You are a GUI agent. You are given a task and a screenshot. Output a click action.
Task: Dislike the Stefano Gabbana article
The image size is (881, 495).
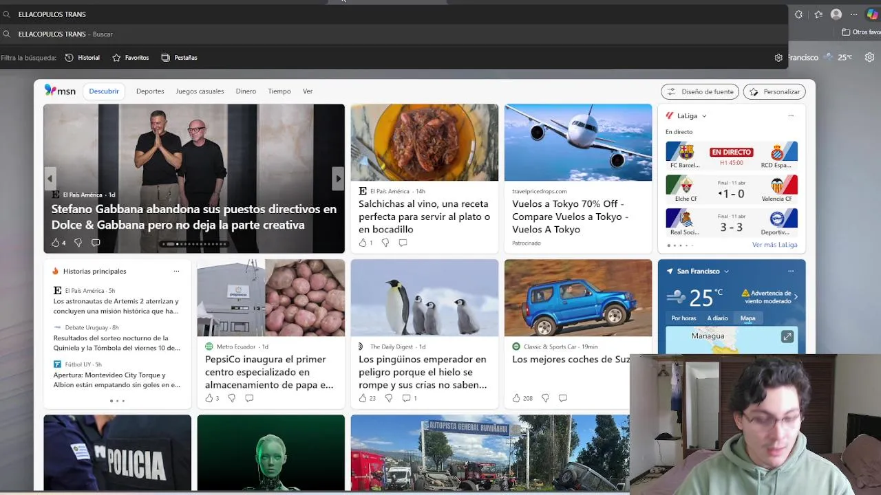coord(78,243)
